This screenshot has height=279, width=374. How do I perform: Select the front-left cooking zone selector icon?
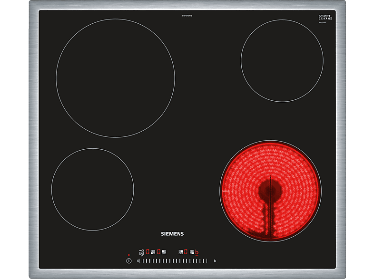coord(153,252)
